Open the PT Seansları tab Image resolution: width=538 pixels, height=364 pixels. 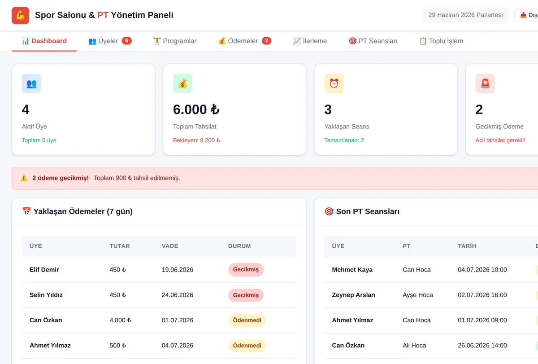373,41
